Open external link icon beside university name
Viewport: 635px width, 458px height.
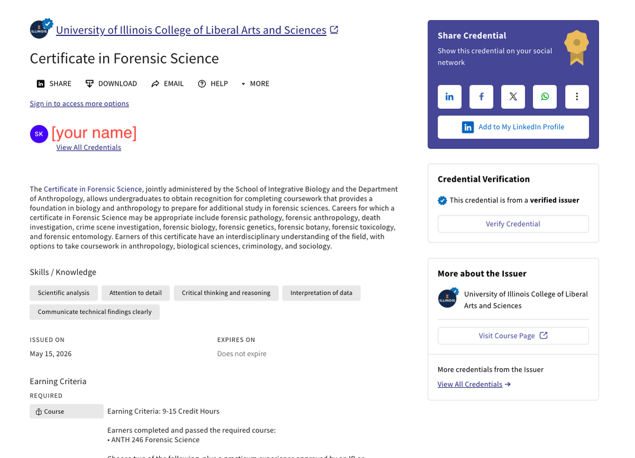pos(334,30)
